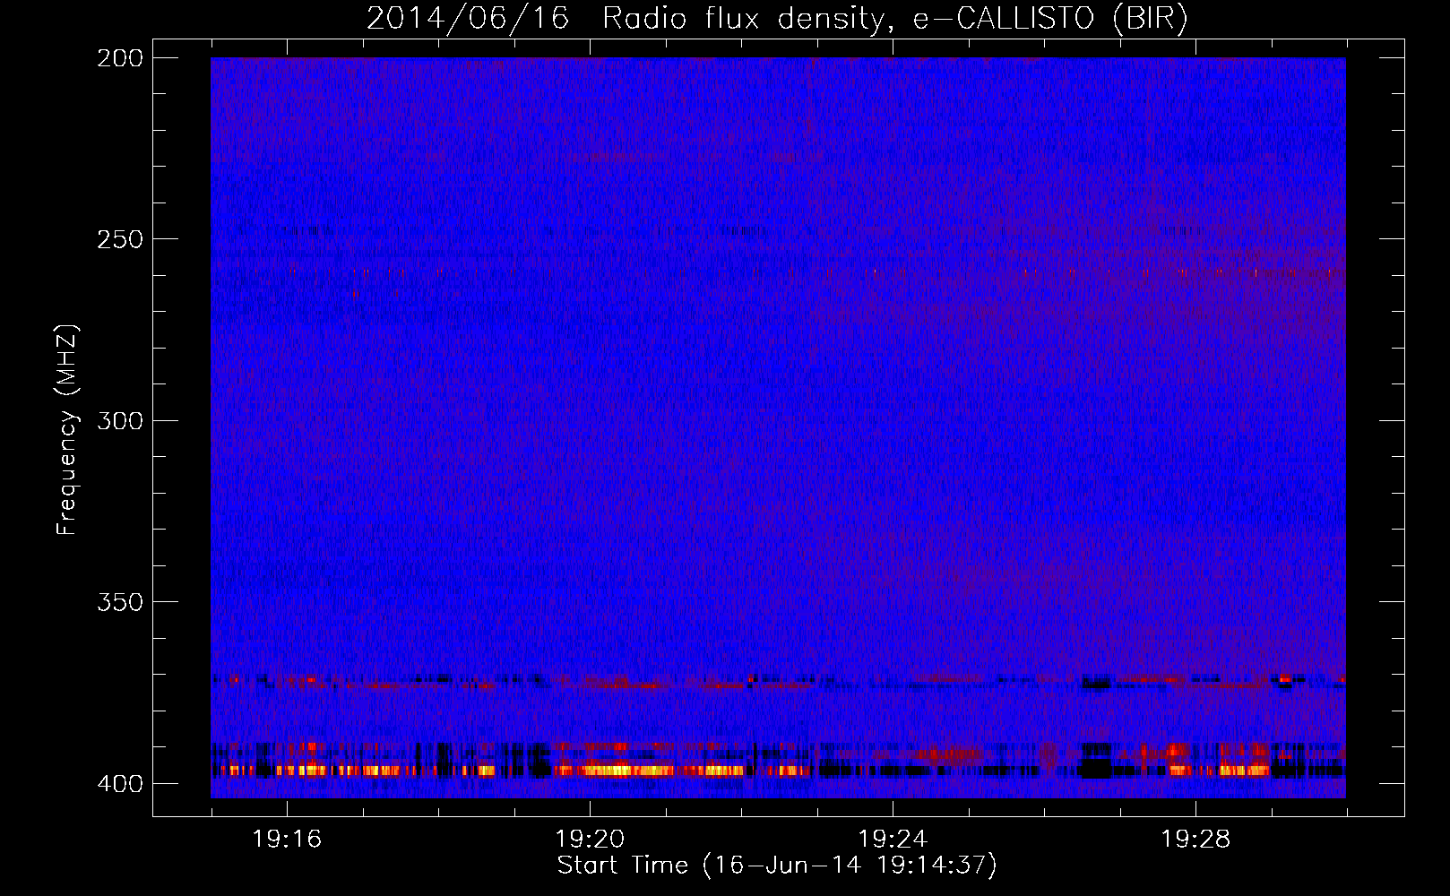1450x896 pixels.
Task: Select the 400 frequency tick label
Action: click(120, 783)
